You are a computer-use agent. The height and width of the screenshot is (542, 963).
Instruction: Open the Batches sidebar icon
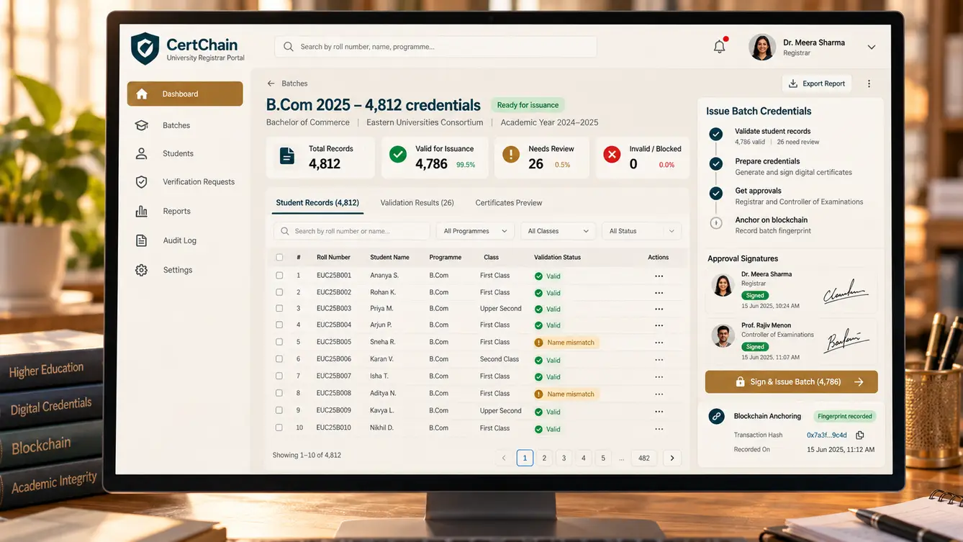click(142, 125)
